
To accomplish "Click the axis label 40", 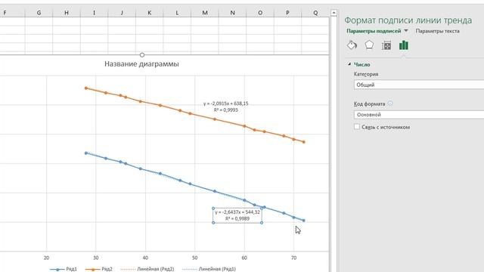I will [x=145, y=258].
